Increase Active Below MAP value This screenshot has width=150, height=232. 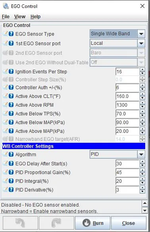point(142,121)
